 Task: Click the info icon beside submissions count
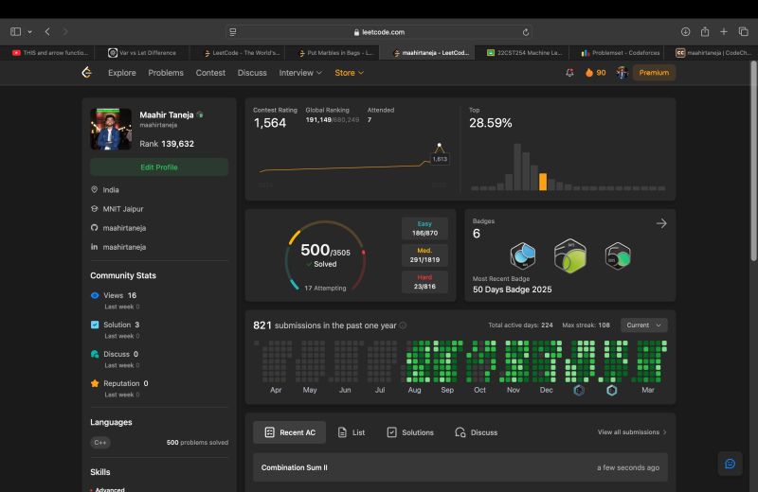[x=402, y=325]
